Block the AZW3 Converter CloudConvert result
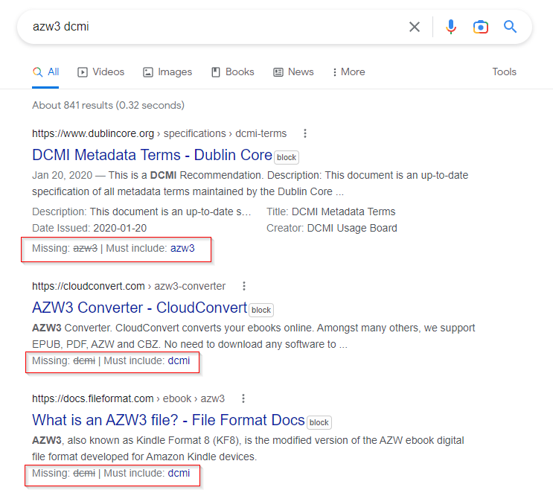The image size is (553, 493). (x=261, y=310)
